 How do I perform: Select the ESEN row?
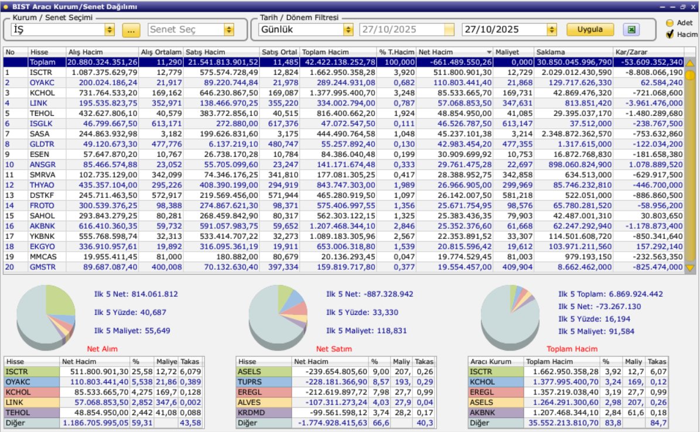click(344, 155)
